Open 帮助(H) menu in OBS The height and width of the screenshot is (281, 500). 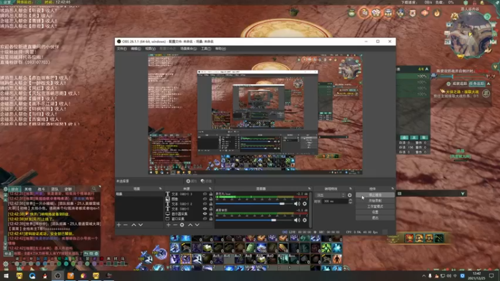click(221, 49)
